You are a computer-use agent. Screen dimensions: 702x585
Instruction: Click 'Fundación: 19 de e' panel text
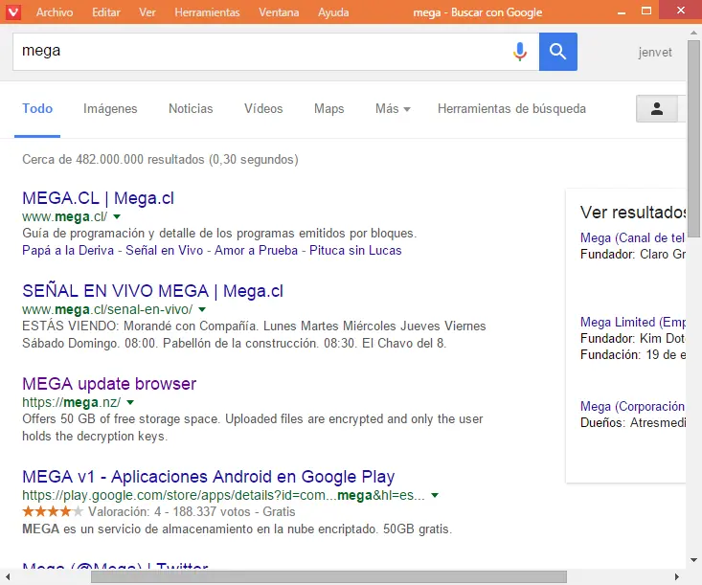(633, 355)
